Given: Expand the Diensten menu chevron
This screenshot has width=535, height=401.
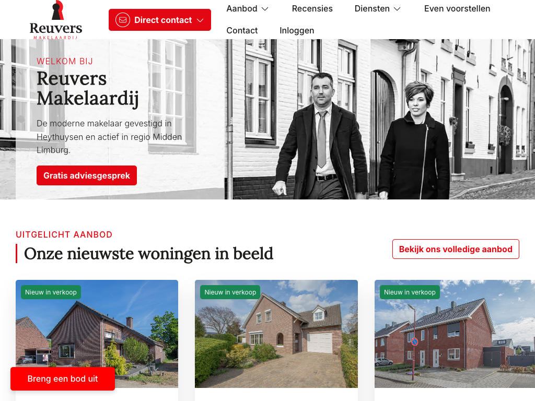Looking at the screenshot, I should (397, 9).
